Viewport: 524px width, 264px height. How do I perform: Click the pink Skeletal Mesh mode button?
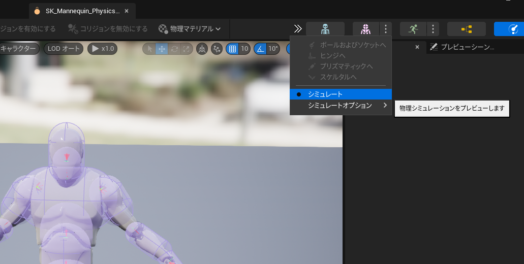pos(365,29)
